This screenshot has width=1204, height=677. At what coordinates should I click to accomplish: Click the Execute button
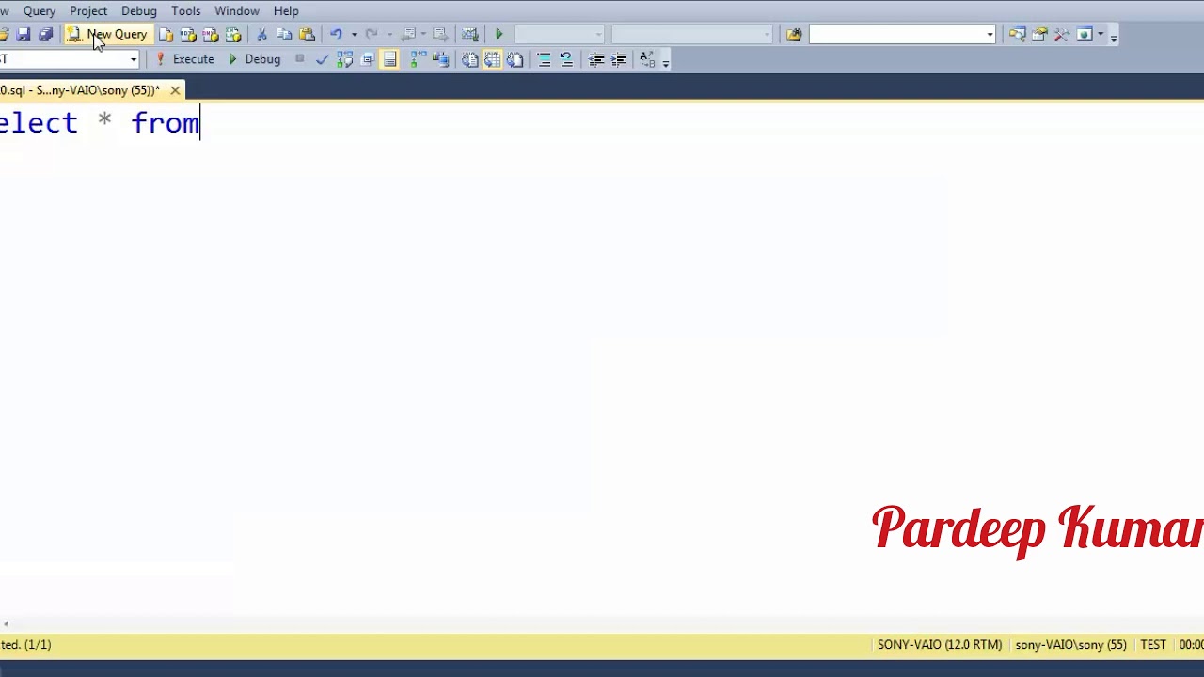pos(184,59)
